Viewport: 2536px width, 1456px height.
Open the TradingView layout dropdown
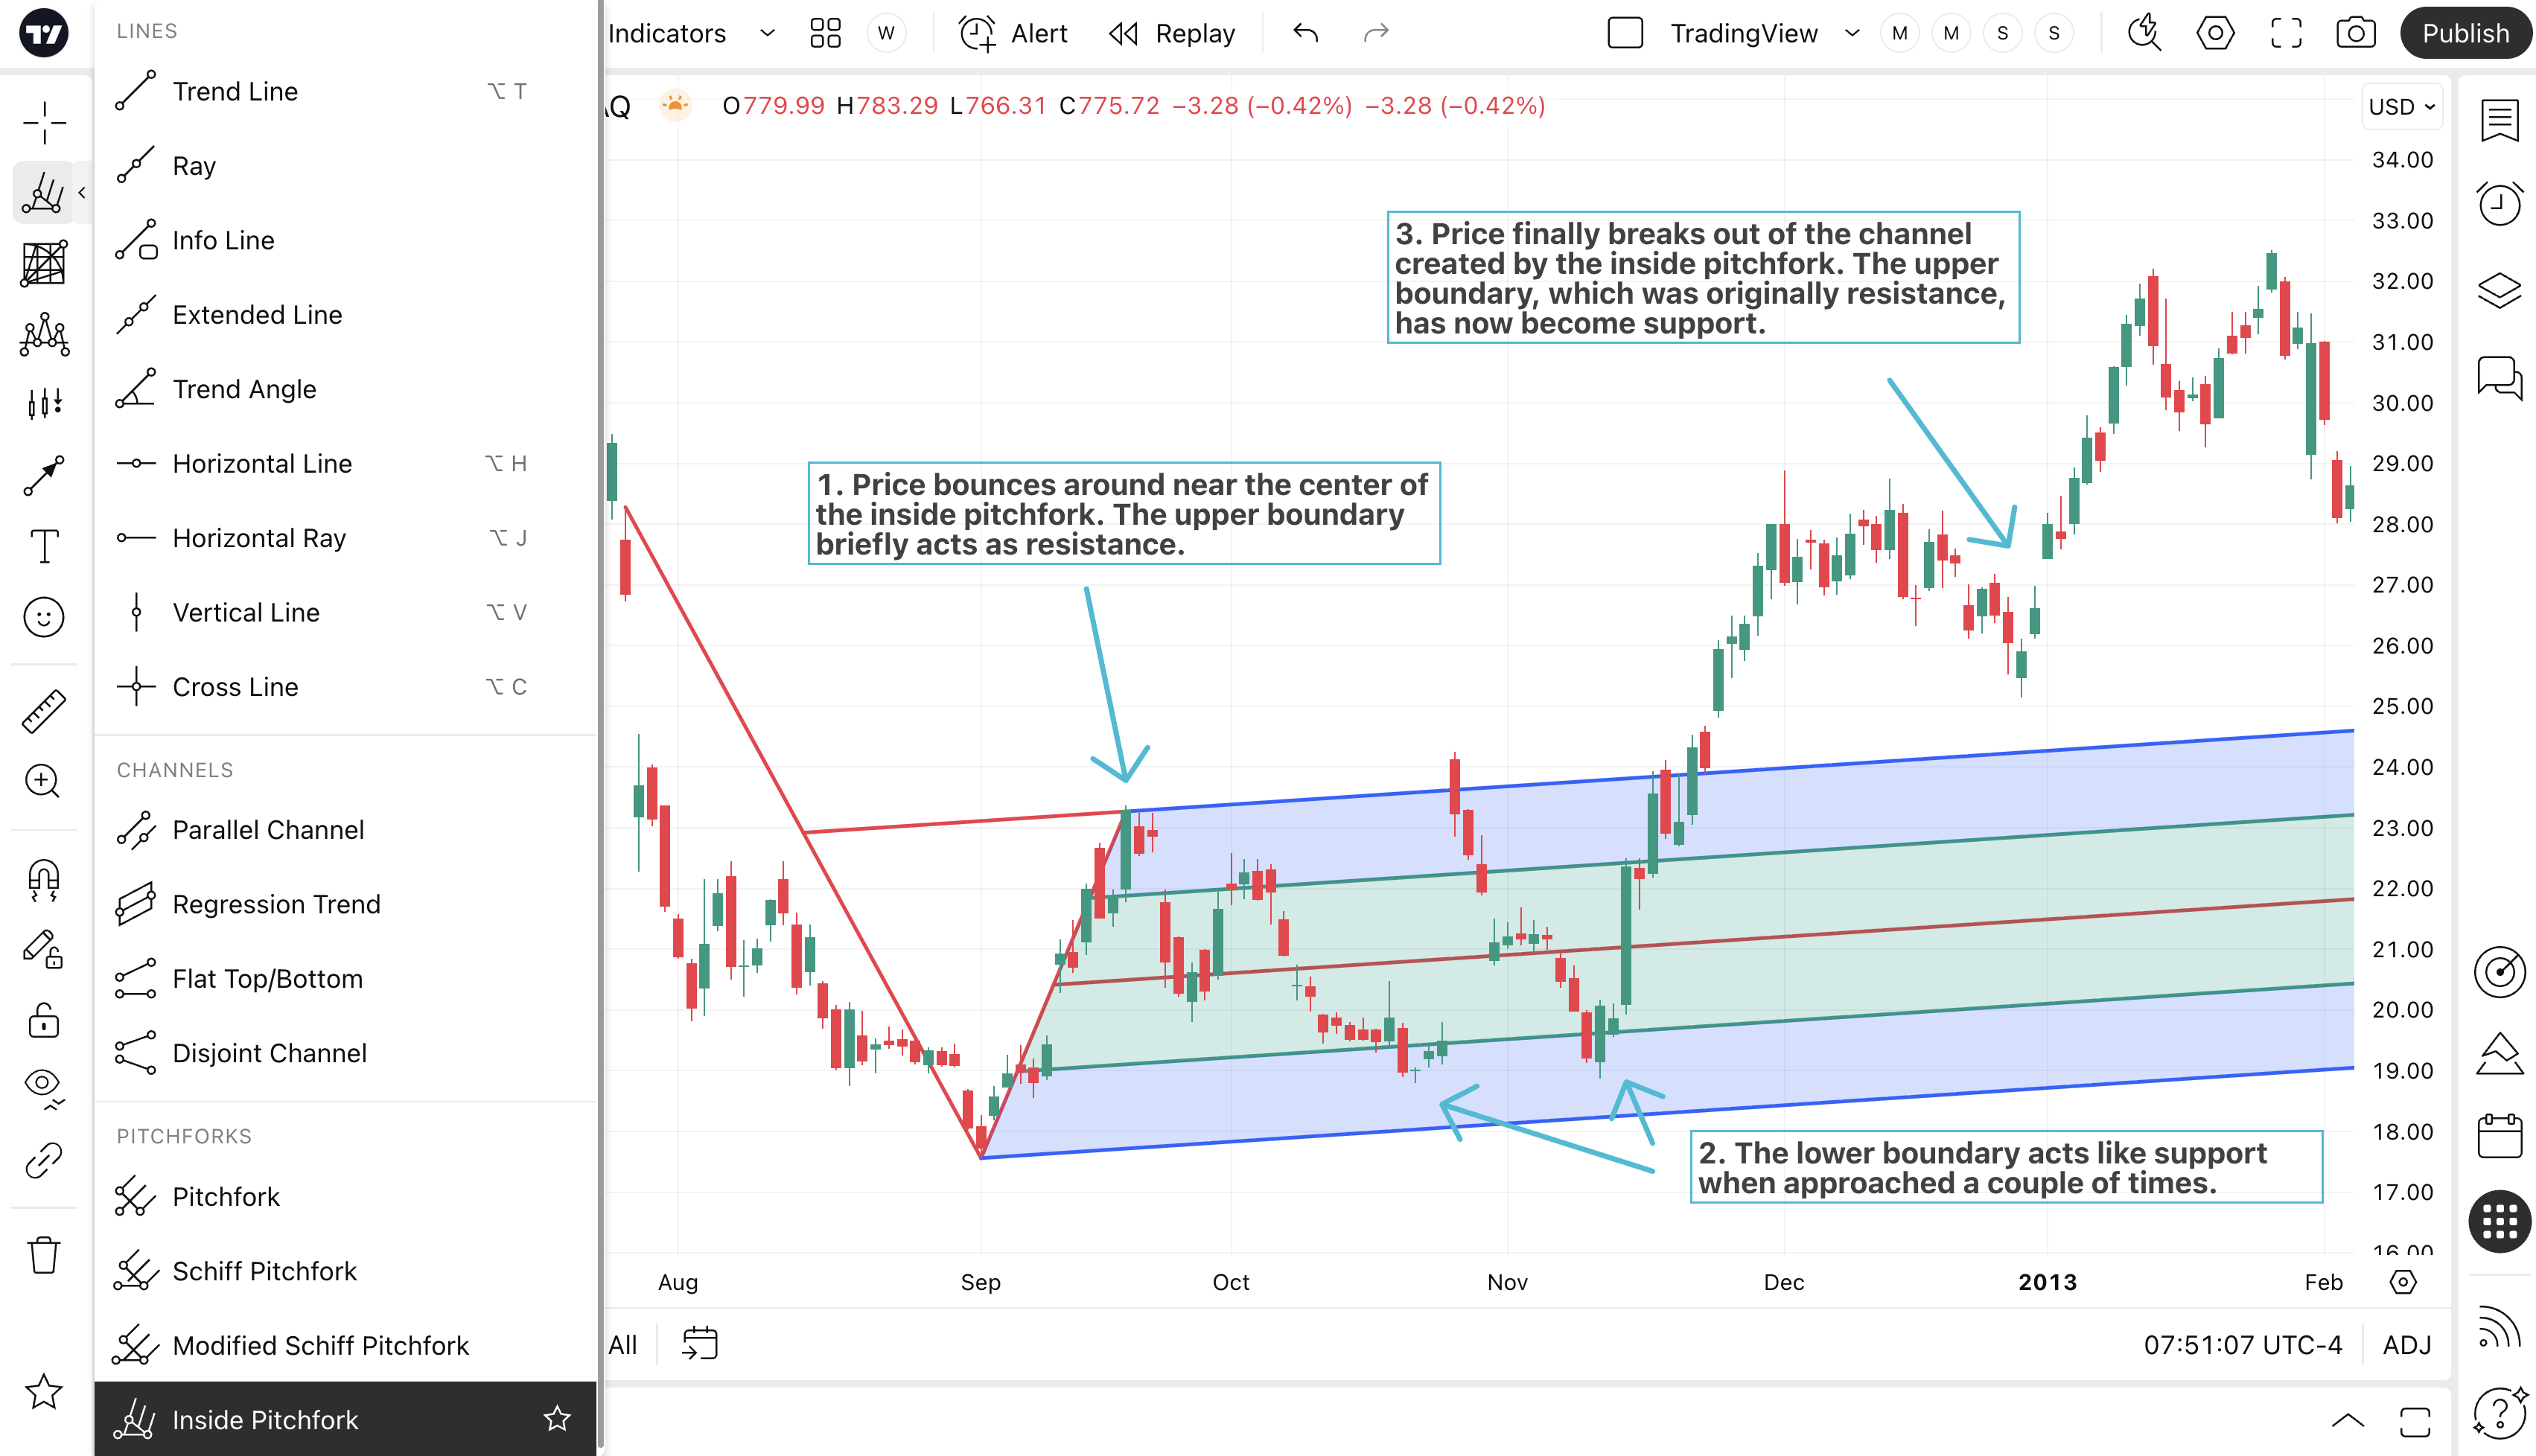(1851, 33)
